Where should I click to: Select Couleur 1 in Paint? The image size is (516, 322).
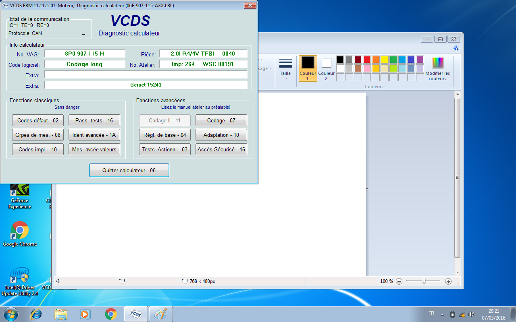[x=308, y=68]
